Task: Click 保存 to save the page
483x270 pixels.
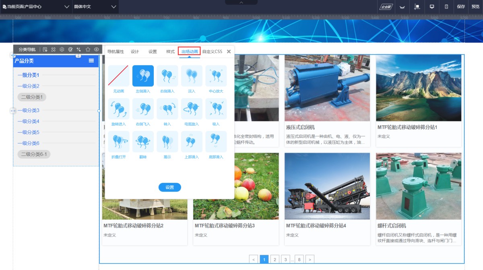Action: (x=461, y=6)
